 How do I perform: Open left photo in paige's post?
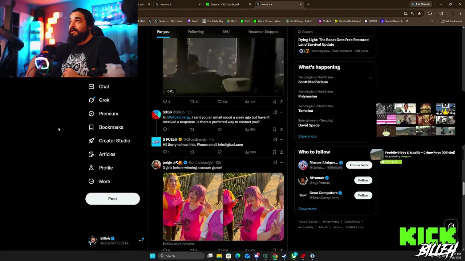click(x=193, y=207)
